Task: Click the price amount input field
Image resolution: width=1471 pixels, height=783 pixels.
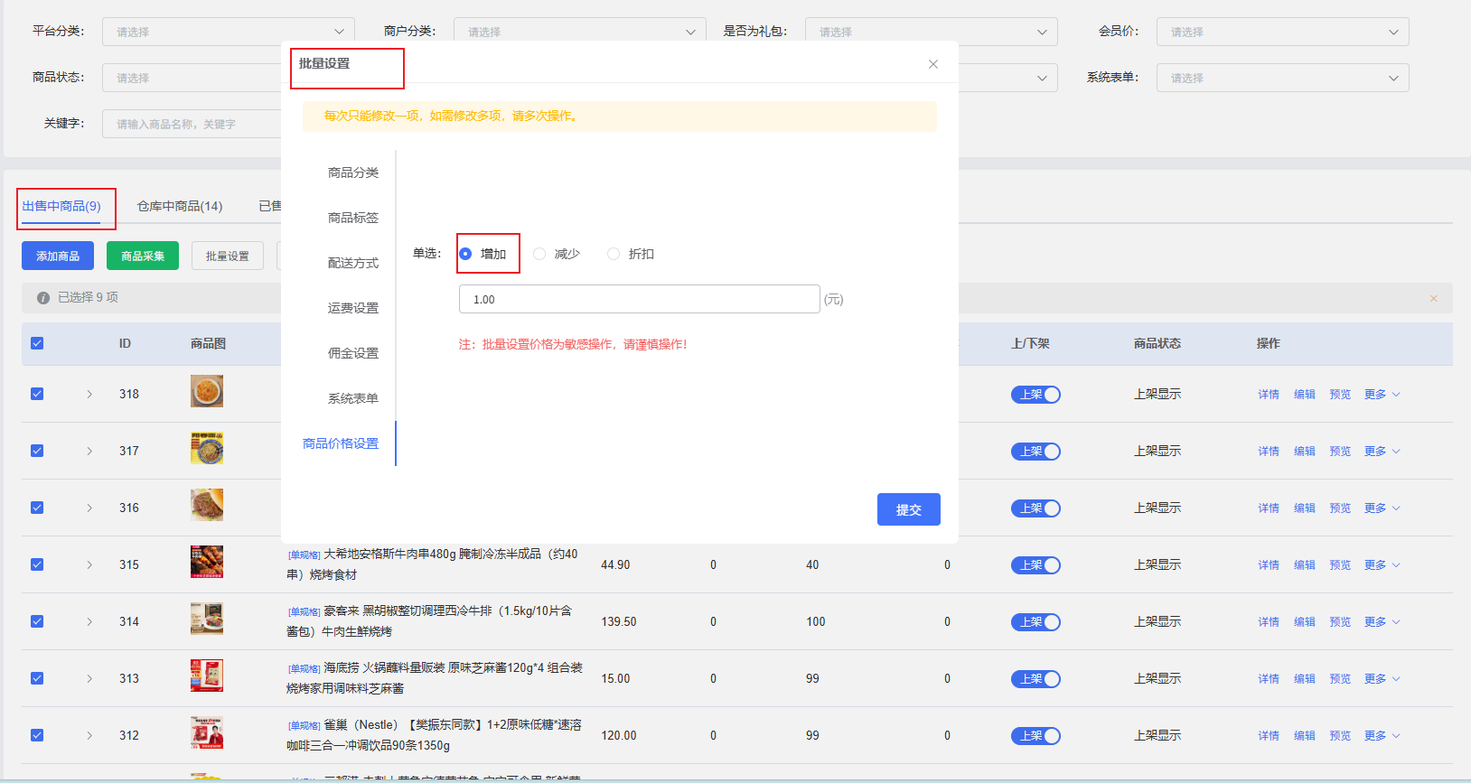Action: tap(639, 299)
